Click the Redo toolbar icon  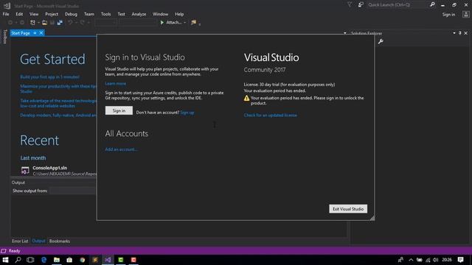(x=82, y=23)
